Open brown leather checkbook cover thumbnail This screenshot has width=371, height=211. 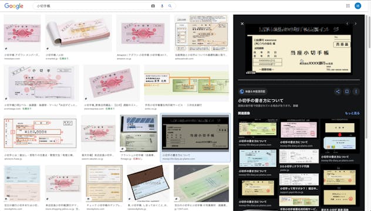pos(148,183)
